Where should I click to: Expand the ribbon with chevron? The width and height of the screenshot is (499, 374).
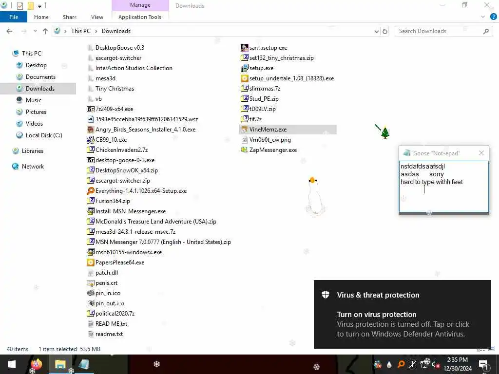click(483, 17)
